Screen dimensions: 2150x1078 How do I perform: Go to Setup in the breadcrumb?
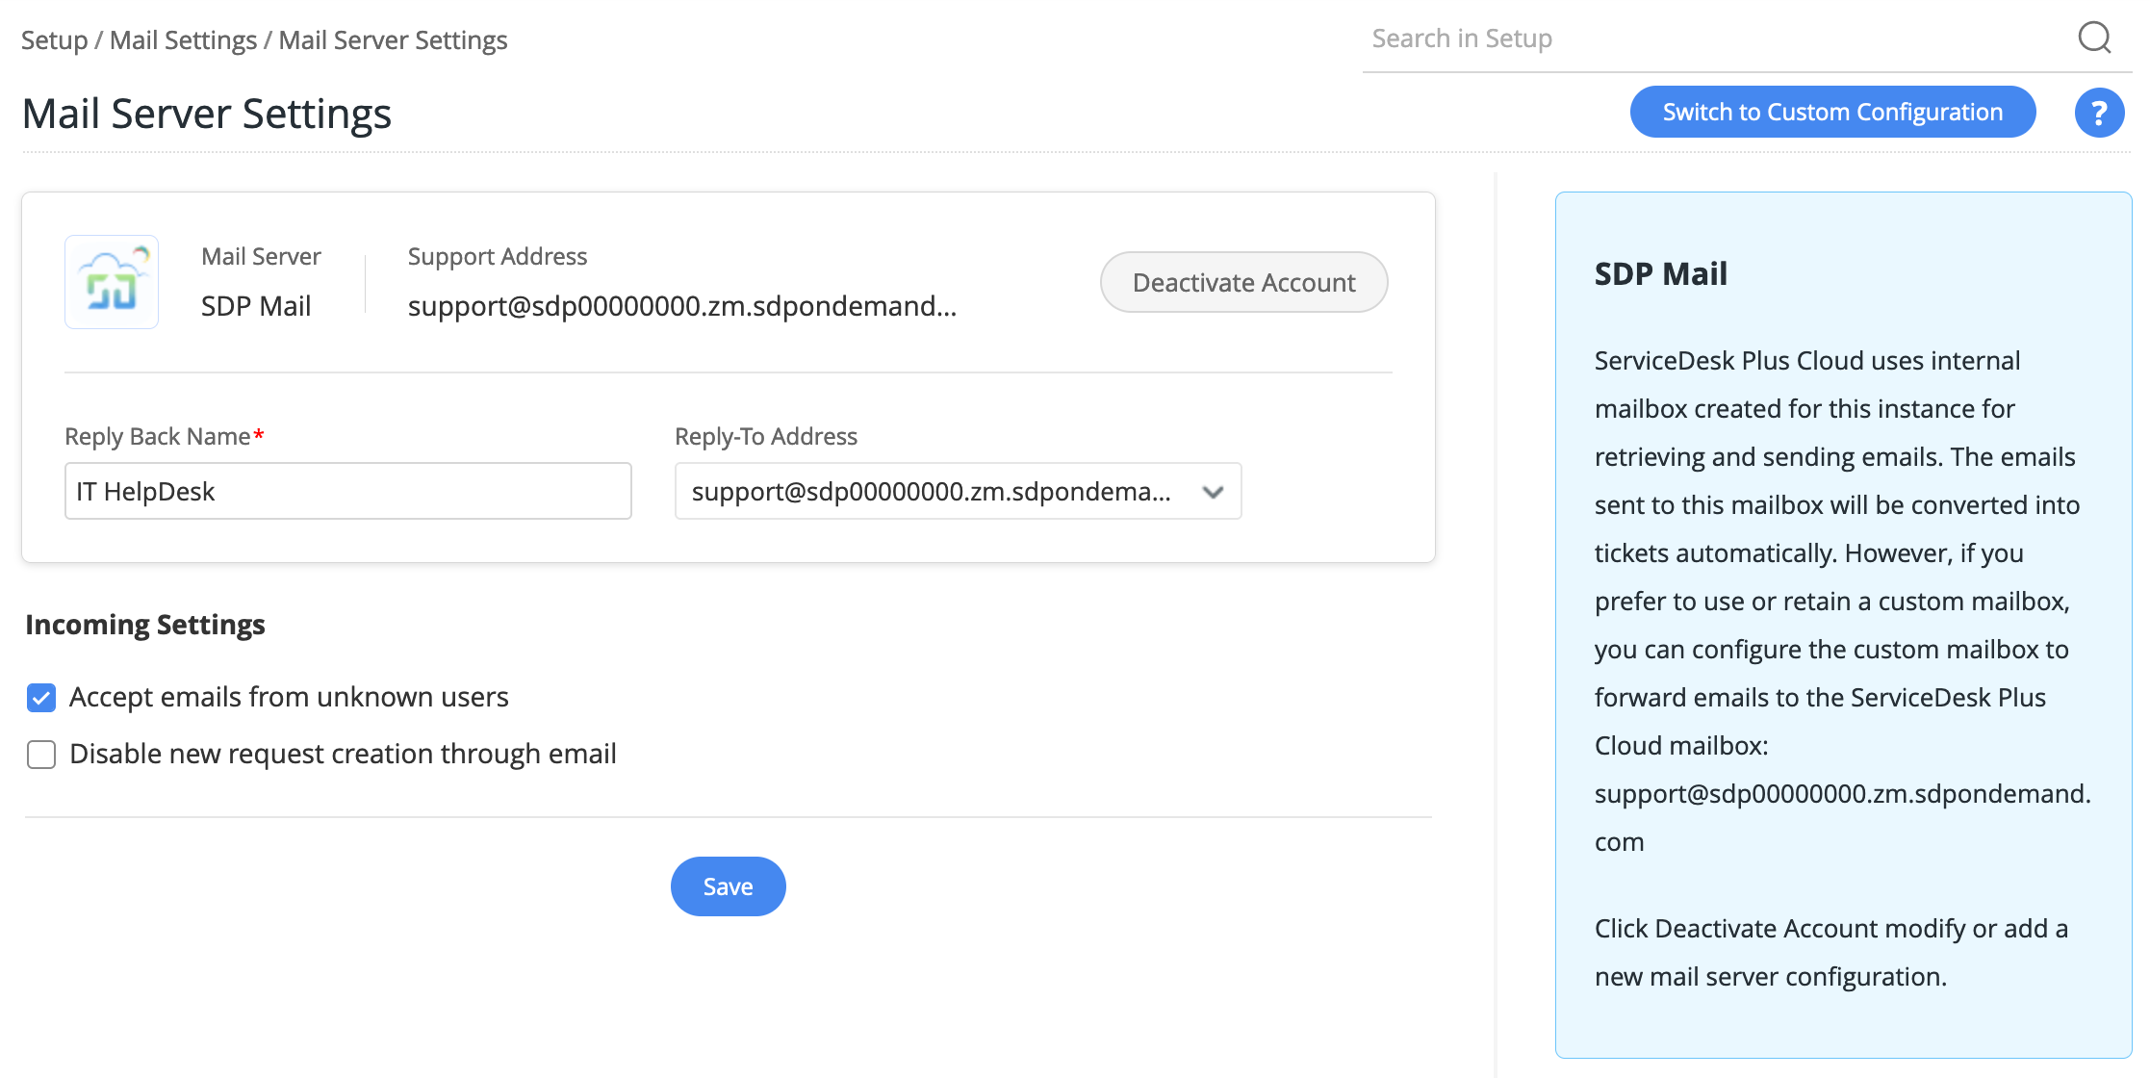[54, 40]
